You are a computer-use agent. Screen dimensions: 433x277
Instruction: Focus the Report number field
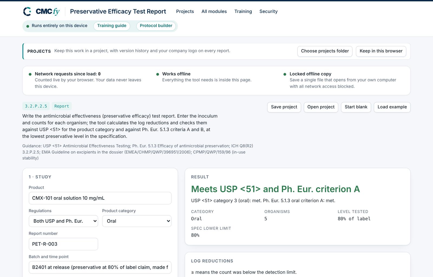click(63, 244)
